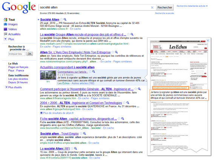Open magnifier preview for '2004 > 2006 - ALTEN'
Screen dimensions: 214x160
pyautogui.click(x=128, y=103)
